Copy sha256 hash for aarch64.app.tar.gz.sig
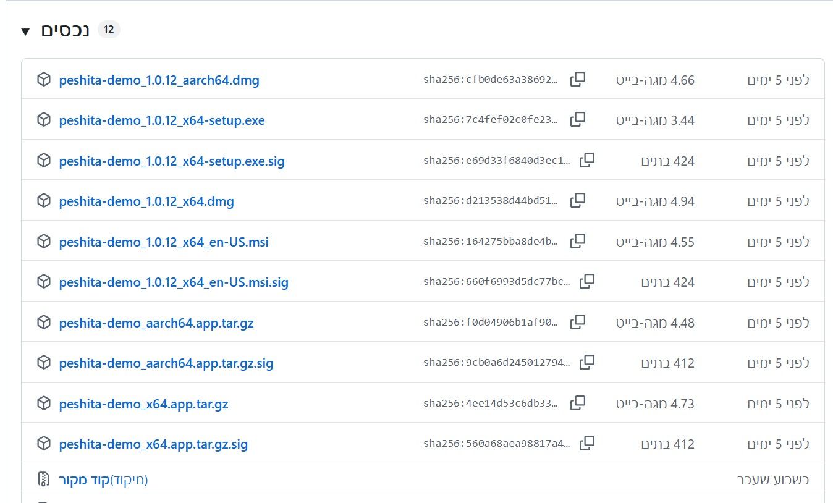 click(587, 362)
